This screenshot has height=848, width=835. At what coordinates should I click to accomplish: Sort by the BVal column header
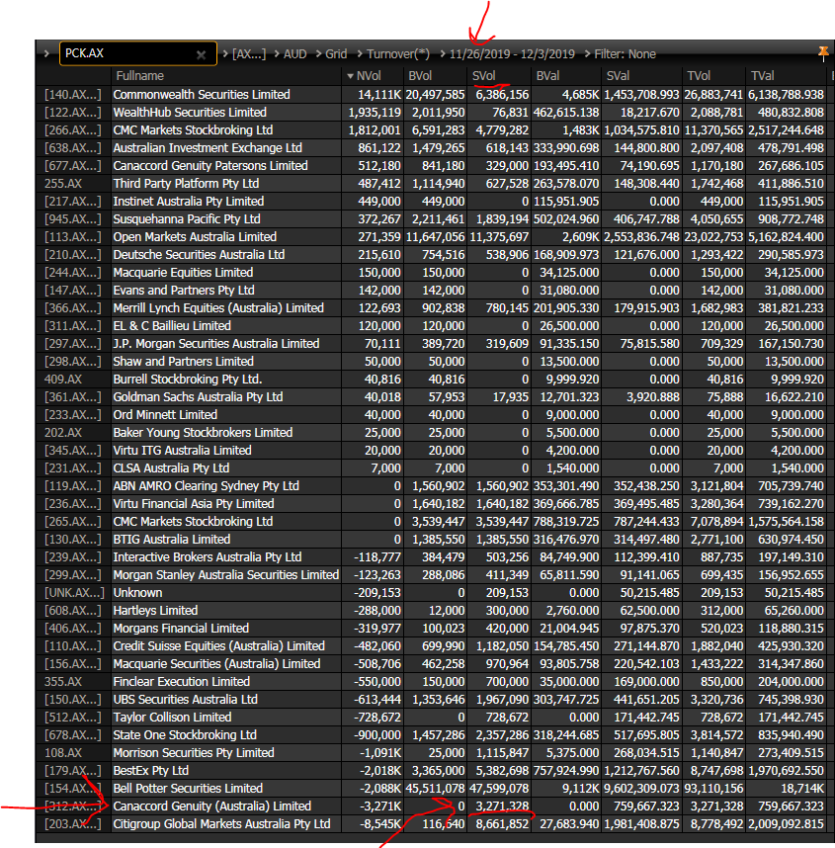pos(547,76)
